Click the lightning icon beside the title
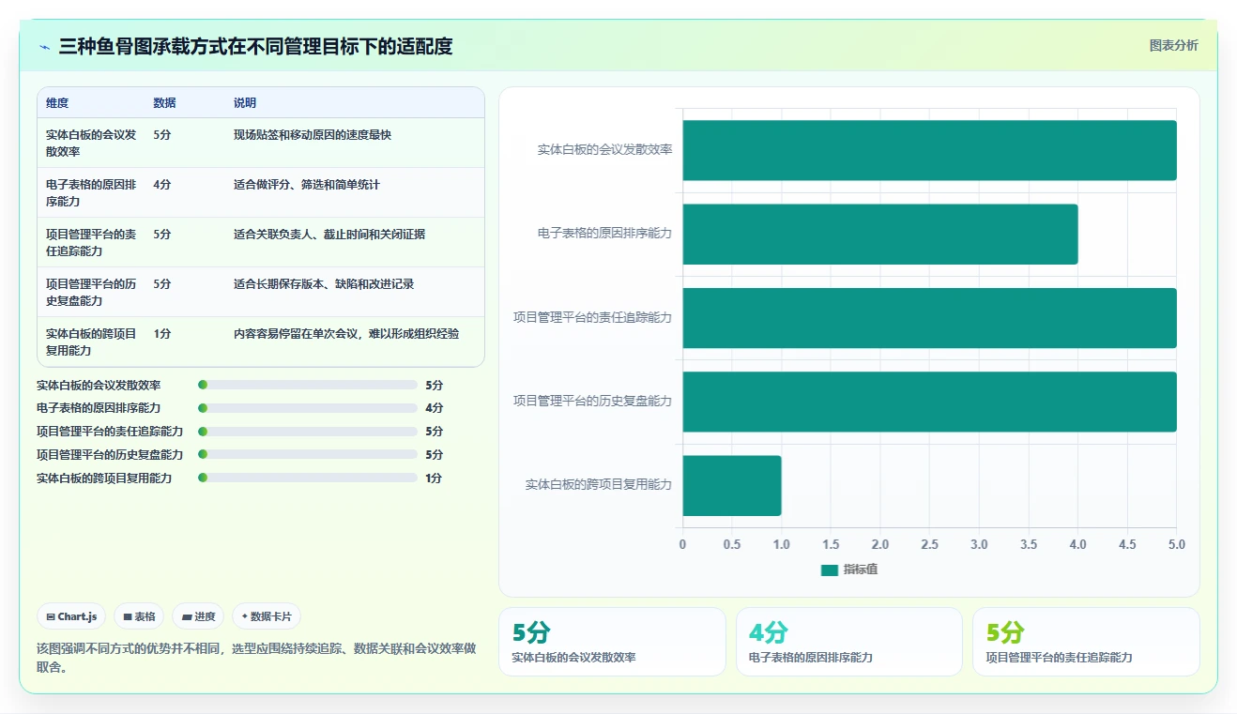Image resolution: width=1237 pixels, height=714 pixels. tap(45, 47)
